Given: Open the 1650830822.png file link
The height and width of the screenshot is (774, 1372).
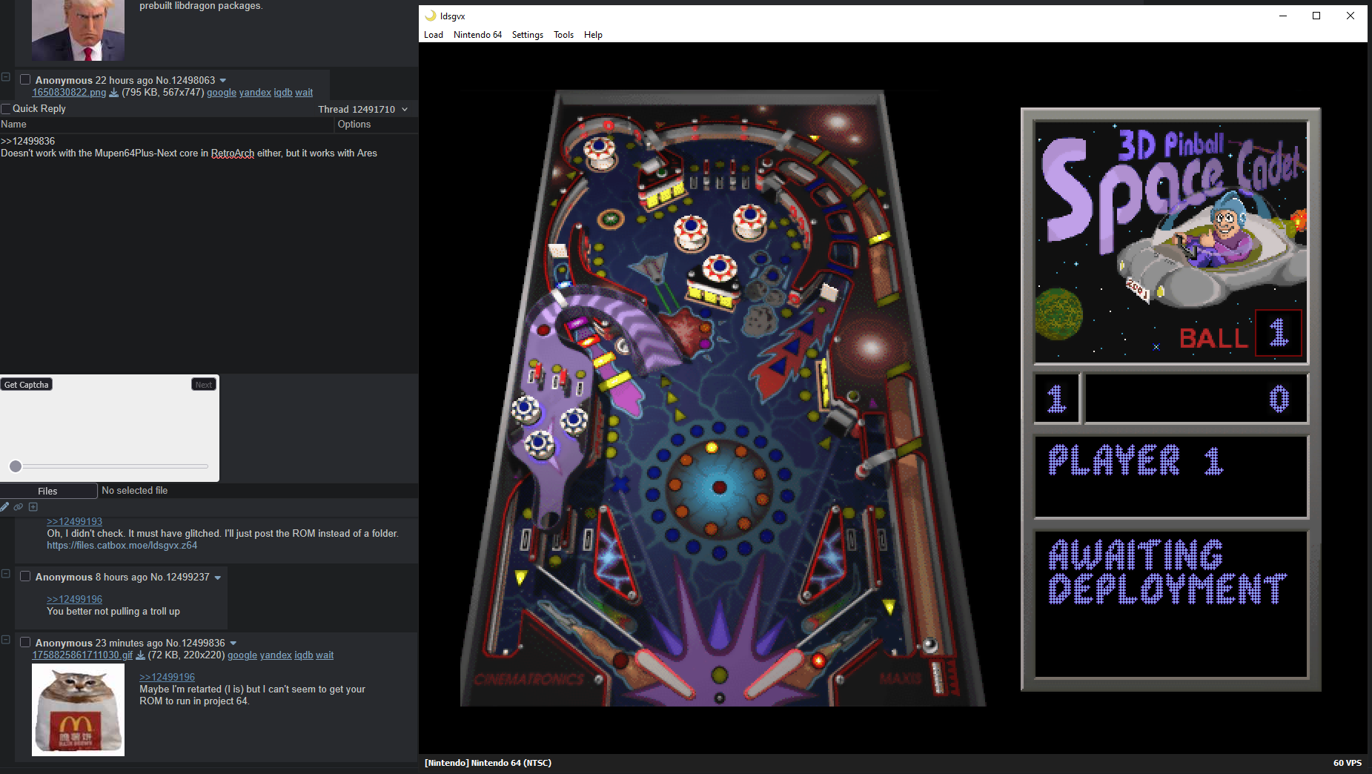Looking at the screenshot, I should [69, 93].
